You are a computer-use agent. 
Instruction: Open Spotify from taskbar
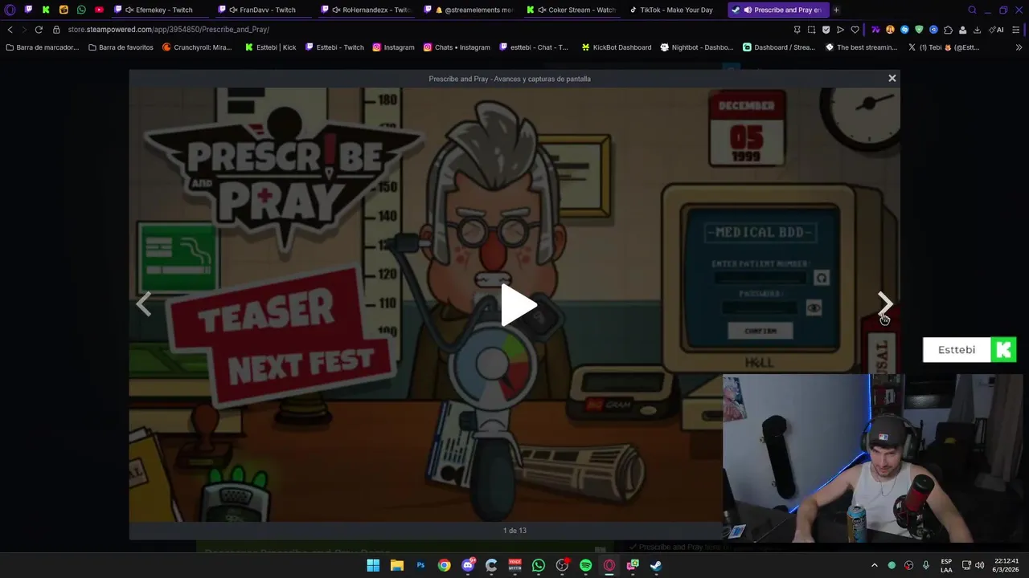(585, 565)
